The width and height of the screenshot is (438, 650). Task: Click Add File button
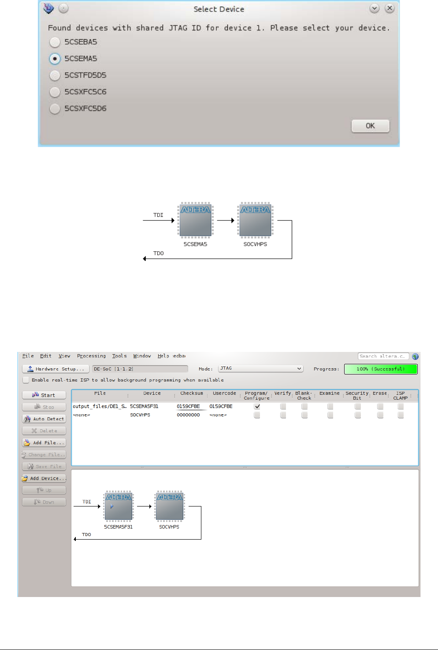(44, 442)
